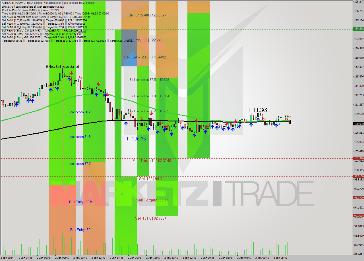
Task: Click the 'Sell Entry -50 | 122.245' label
Action: pos(144,40)
